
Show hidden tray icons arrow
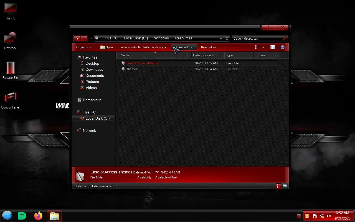[299, 216]
